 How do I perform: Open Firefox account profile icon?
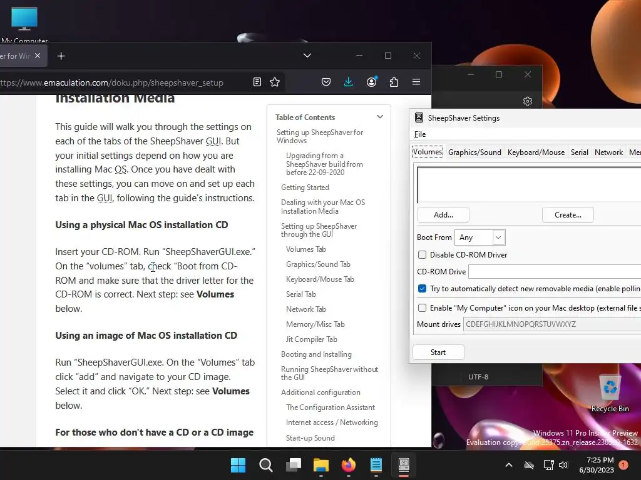click(372, 82)
